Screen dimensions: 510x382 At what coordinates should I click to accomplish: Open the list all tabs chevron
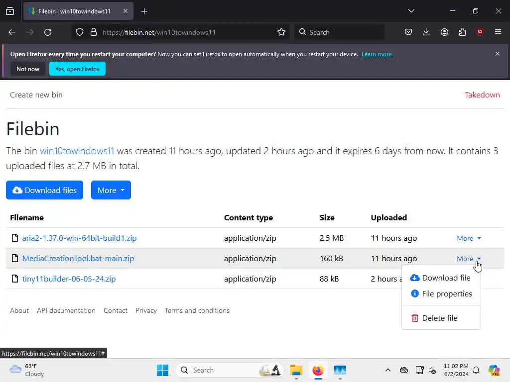click(x=411, y=11)
